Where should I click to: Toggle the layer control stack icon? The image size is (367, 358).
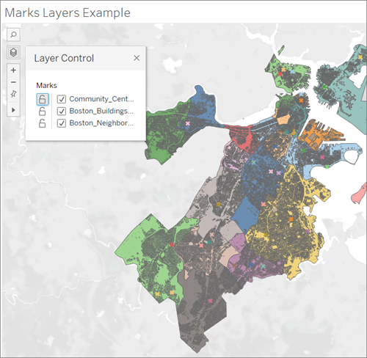[13, 52]
